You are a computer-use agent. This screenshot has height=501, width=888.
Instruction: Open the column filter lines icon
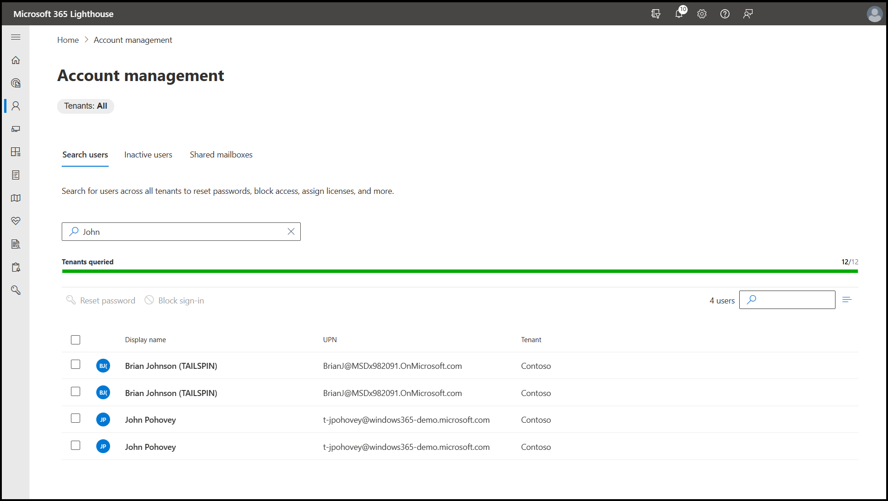point(847,300)
